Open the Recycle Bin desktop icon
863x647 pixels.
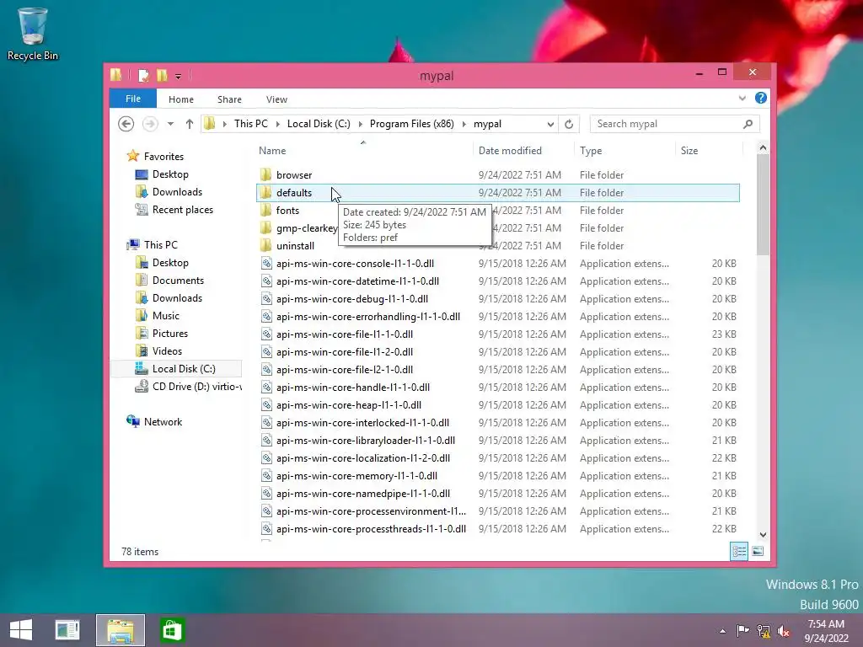[x=33, y=33]
